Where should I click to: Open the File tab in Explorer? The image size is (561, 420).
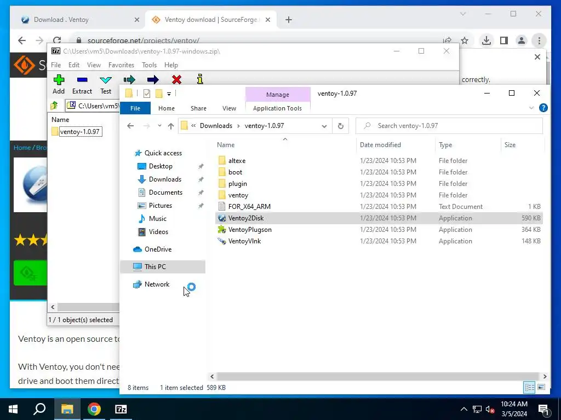[x=135, y=108]
